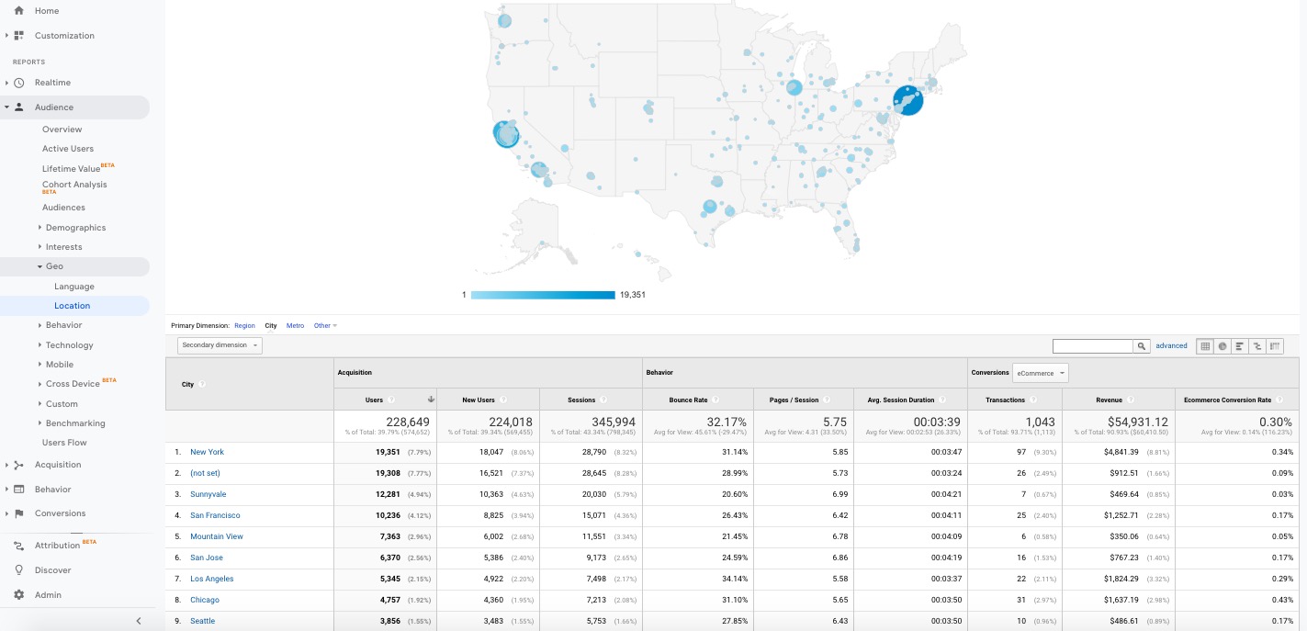Click the data table view icon
Viewport: 1307px width, 631px height.
point(1205,345)
